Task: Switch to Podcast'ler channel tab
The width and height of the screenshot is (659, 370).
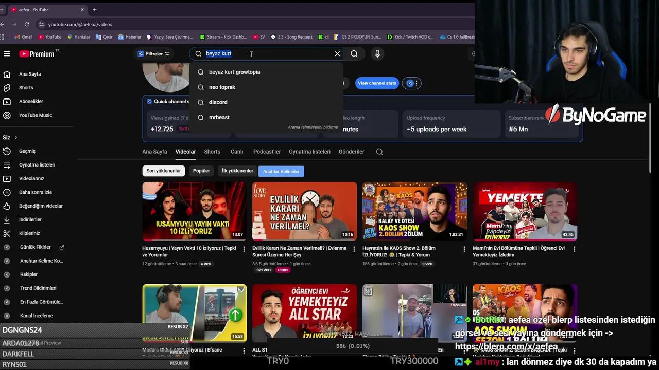Action: point(267,152)
